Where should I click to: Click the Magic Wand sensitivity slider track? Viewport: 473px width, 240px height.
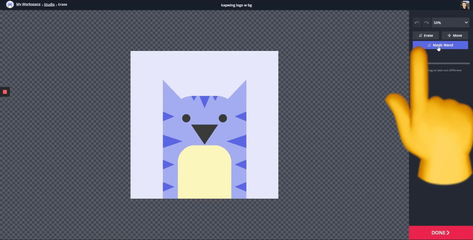449,64
